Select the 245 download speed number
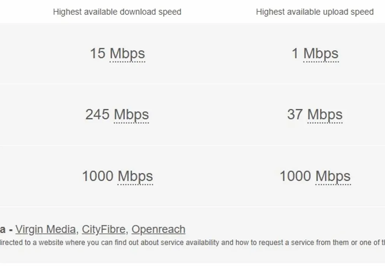 pyautogui.click(x=97, y=115)
